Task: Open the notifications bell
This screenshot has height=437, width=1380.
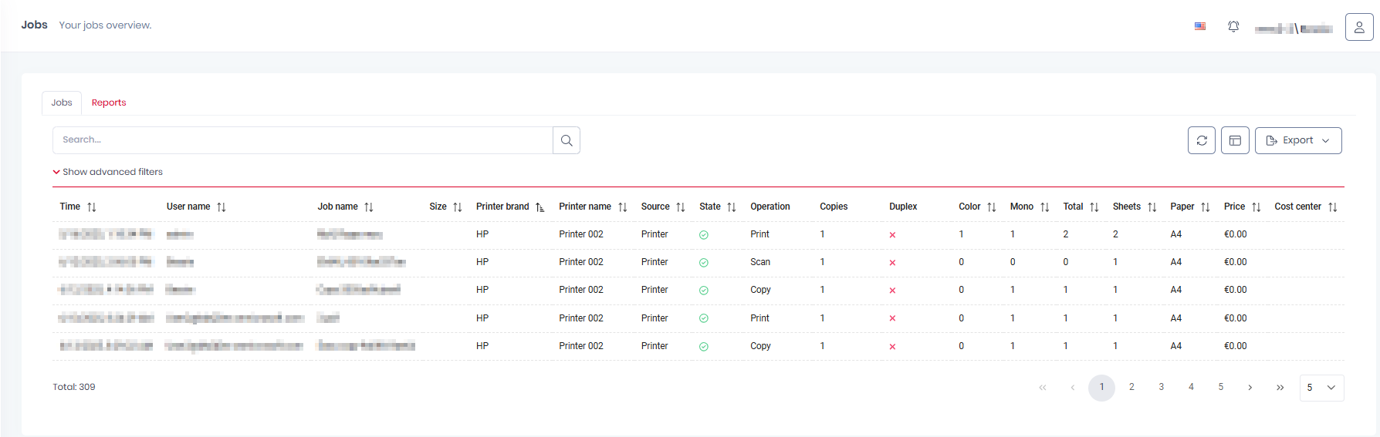Action: 1233,26
